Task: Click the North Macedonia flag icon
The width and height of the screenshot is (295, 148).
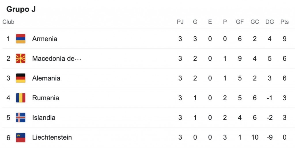Action: pyautogui.click(x=21, y=58)
